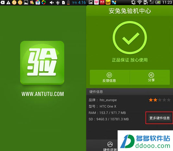
Task: Select the 型号: HTC One X row
Action: click(x=102, y=106)
